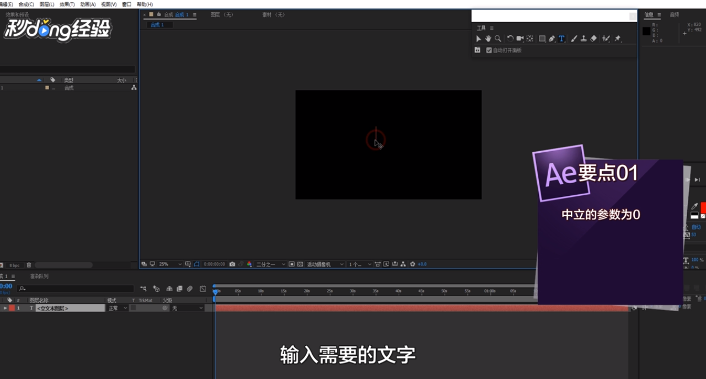Click the motion blur icon in timeline
Image resolution: width=706 pixels, height=379 pixels.
tap(190, 289)
